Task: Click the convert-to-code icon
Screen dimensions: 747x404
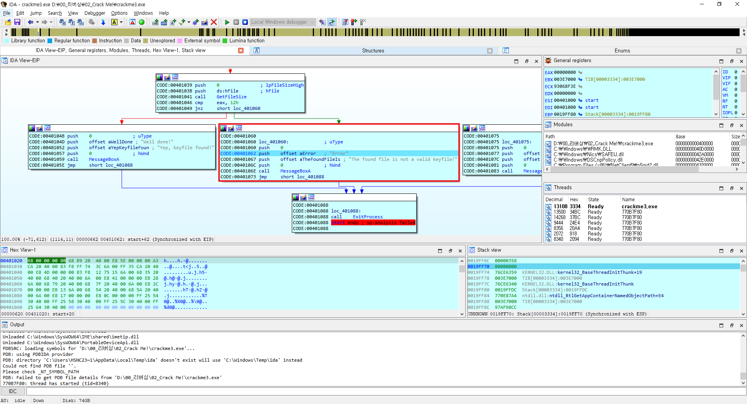Action: [x=155, y=22]
